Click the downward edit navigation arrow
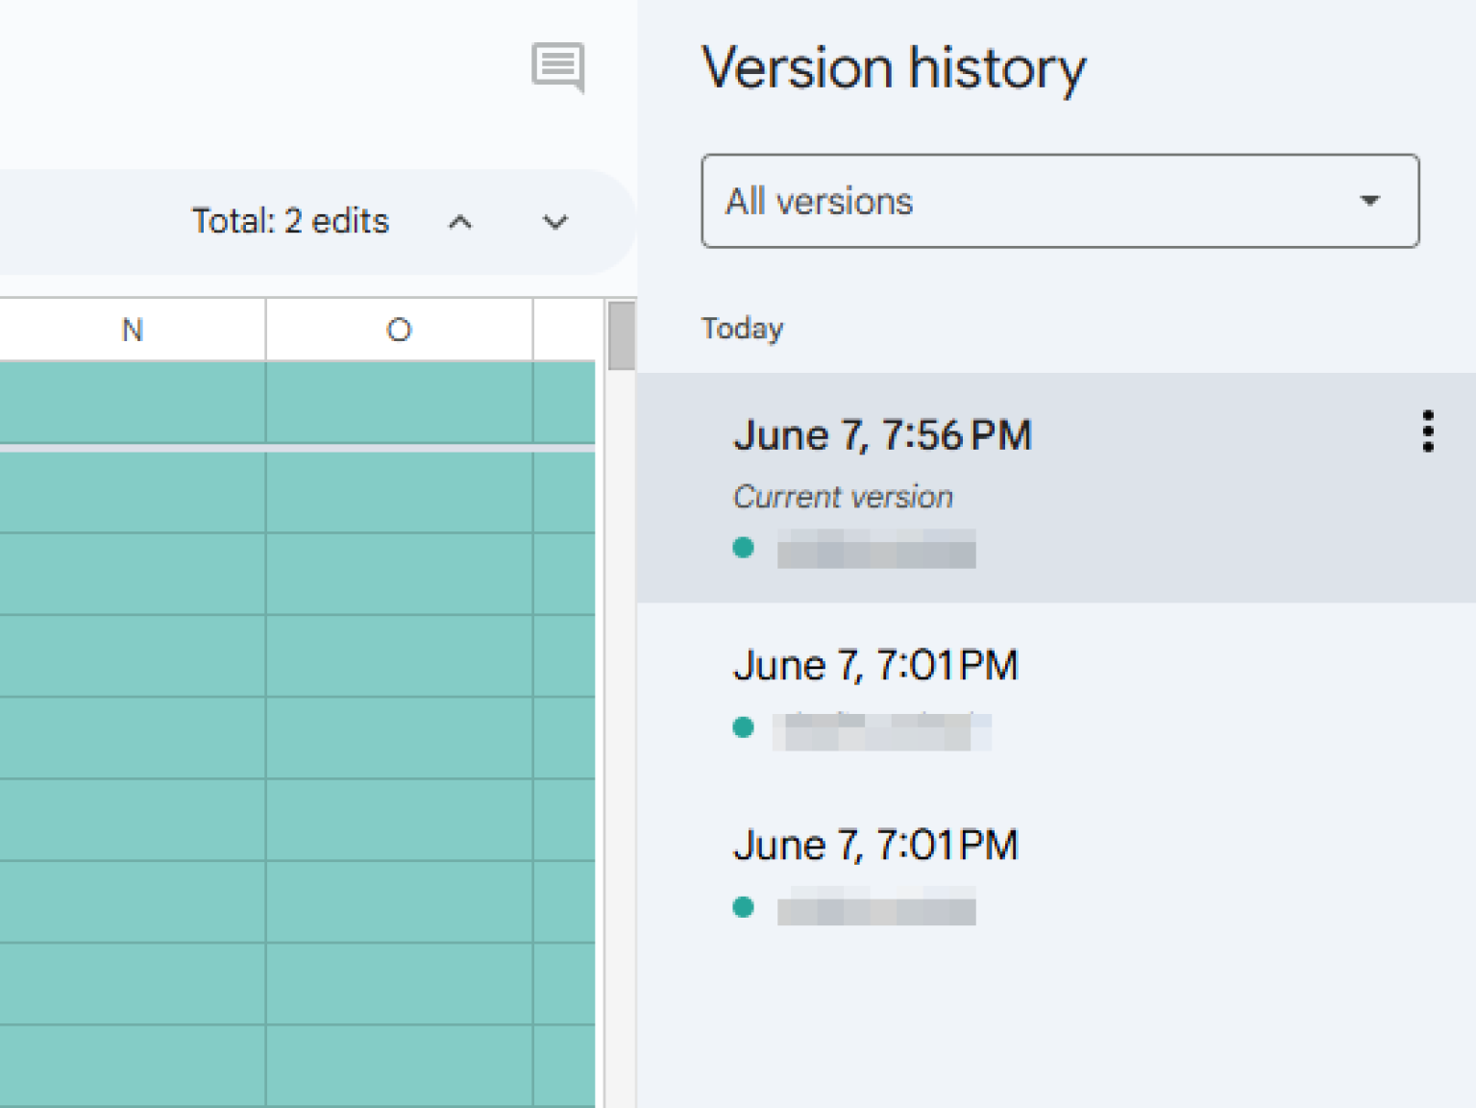The width and height of the screenshot is (1476, 1108). pos(555,221)
